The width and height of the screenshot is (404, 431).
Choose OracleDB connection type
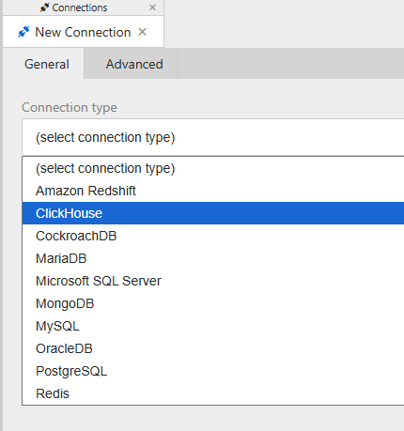(213, 348)
